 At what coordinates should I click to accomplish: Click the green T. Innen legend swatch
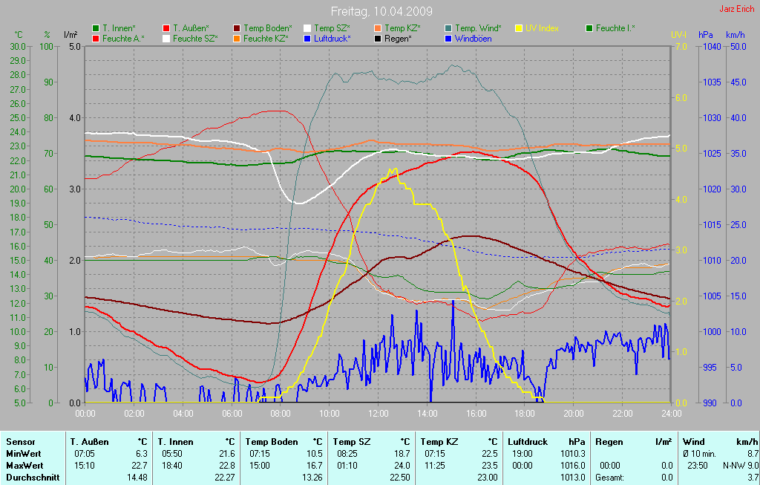coord(96,28)
